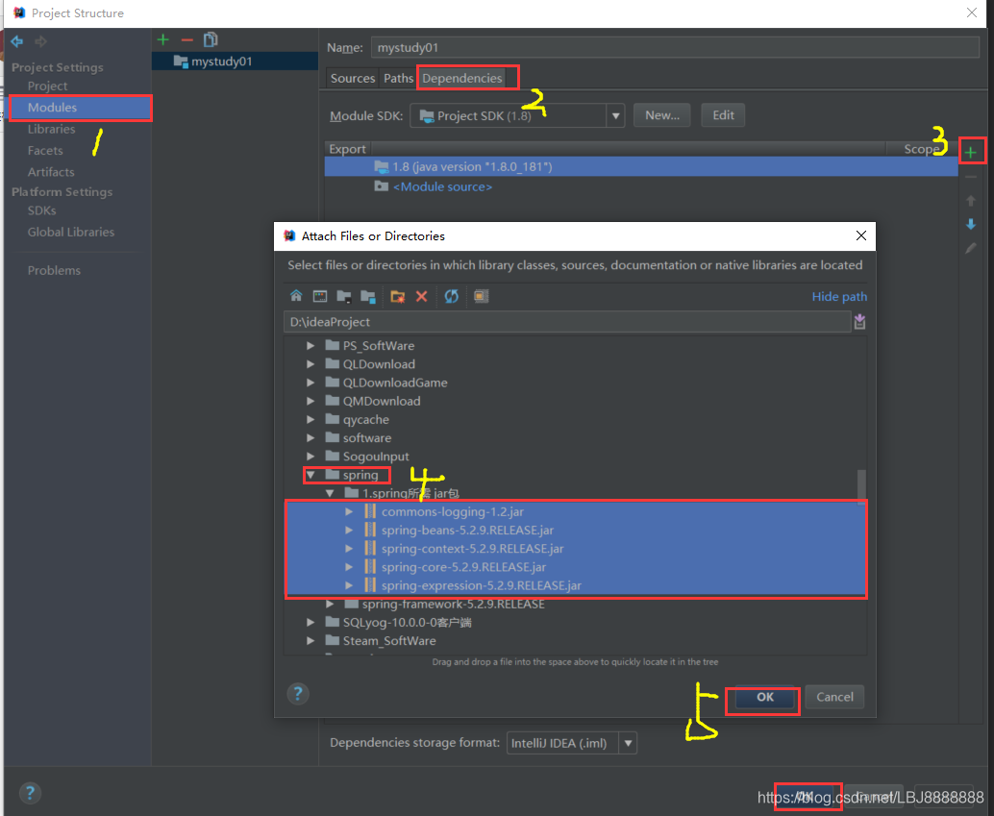The width and height of the screenshot is (994, 816).
Task: Select the SogouInput folder
Action: click(x=375, y=457)
